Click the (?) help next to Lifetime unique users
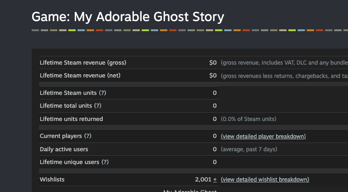 click(x=105, y=162)
